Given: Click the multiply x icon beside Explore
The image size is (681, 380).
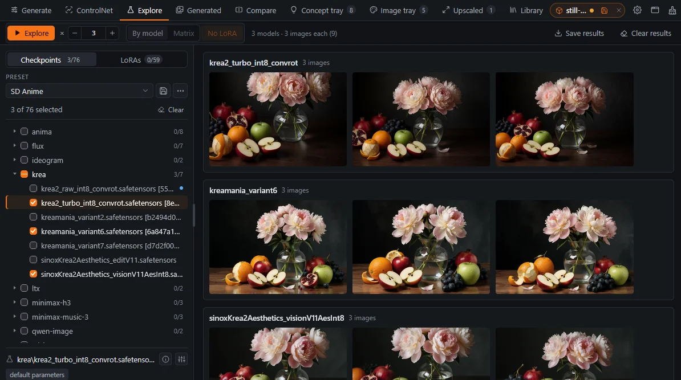Looking at the screenshot, I should (x=62, y=34).
